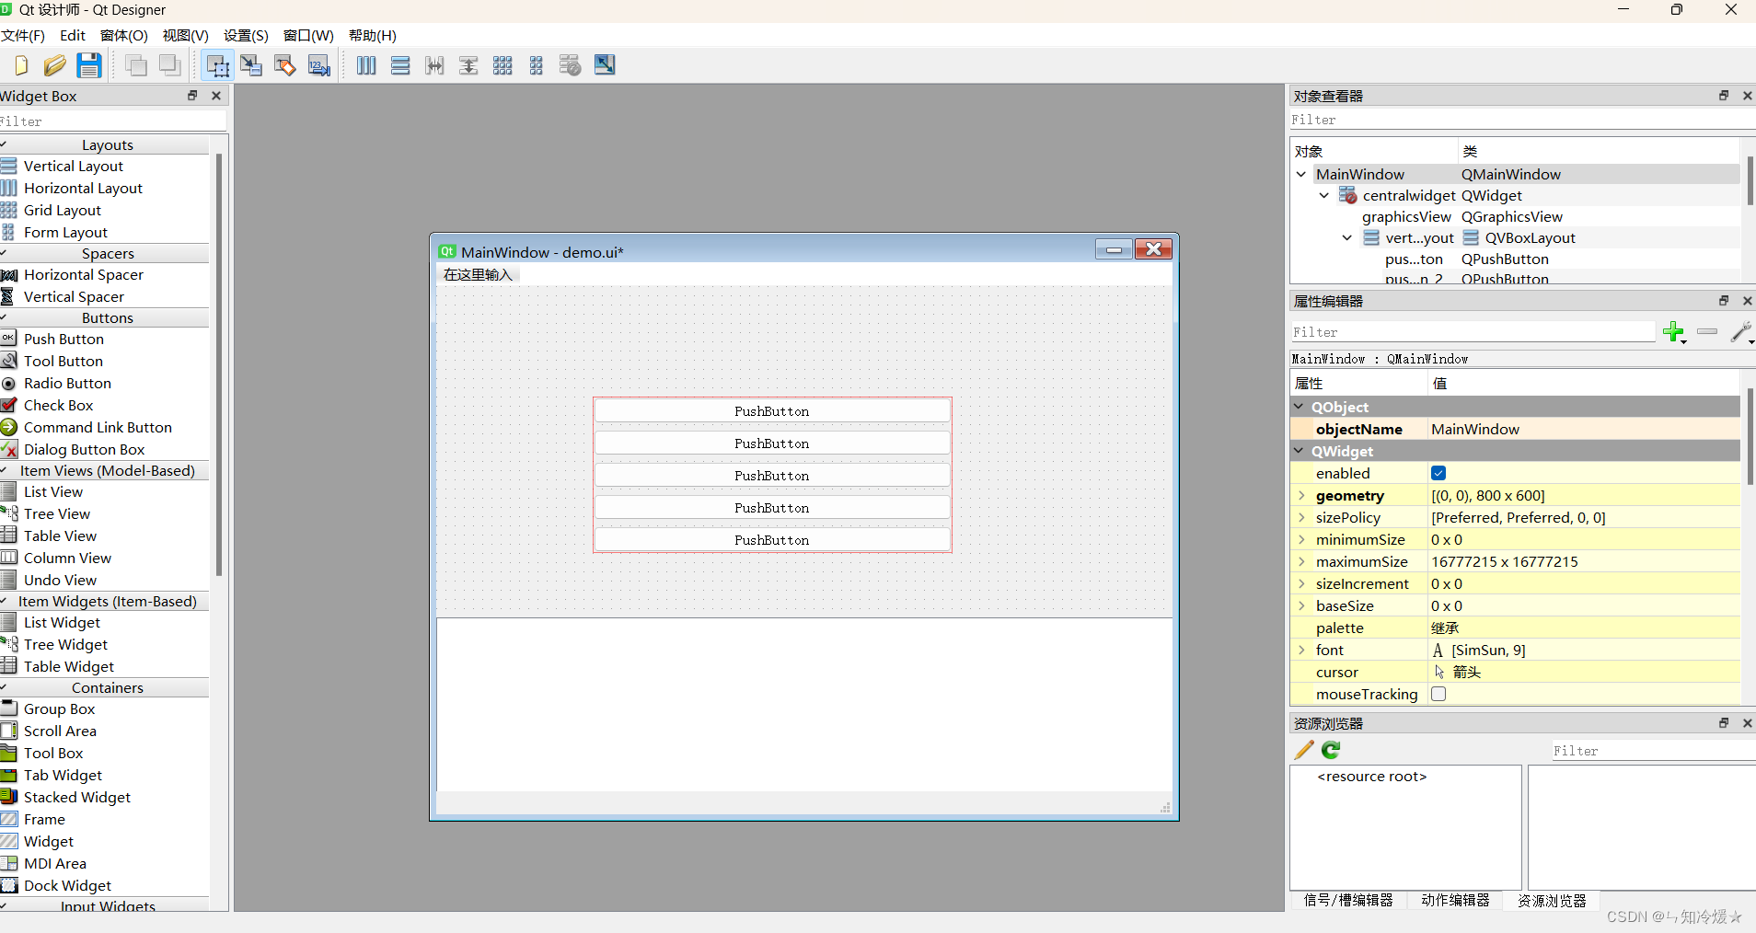
Task: Click the Save form toolbar icon
Action: click(88, 65)
